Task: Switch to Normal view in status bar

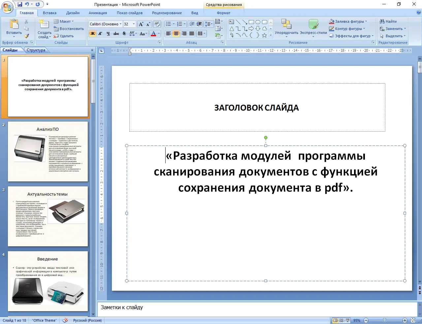Action: 336,320
